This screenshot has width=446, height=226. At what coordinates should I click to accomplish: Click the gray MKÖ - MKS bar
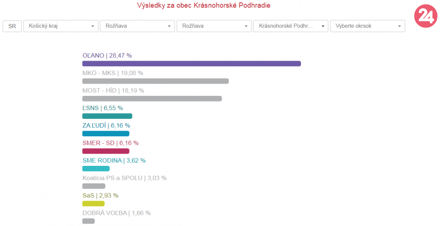tap(155, 81)
